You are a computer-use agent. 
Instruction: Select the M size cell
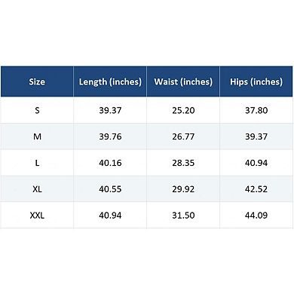coord(37,136)
